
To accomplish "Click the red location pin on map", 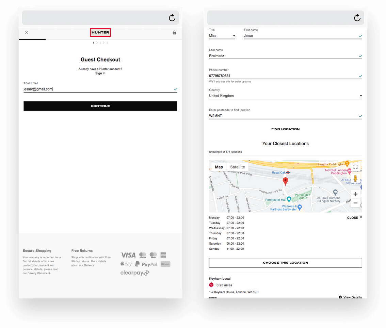I will 286,181.
